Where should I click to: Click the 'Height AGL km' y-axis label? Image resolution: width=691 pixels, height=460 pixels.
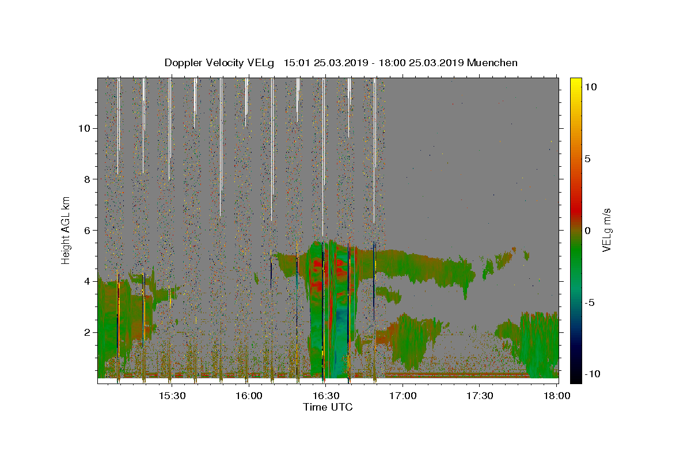[66, 229]
